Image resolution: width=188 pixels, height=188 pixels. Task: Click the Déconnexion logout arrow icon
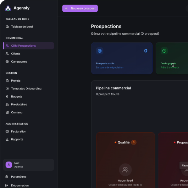click(x=7, y=186)
